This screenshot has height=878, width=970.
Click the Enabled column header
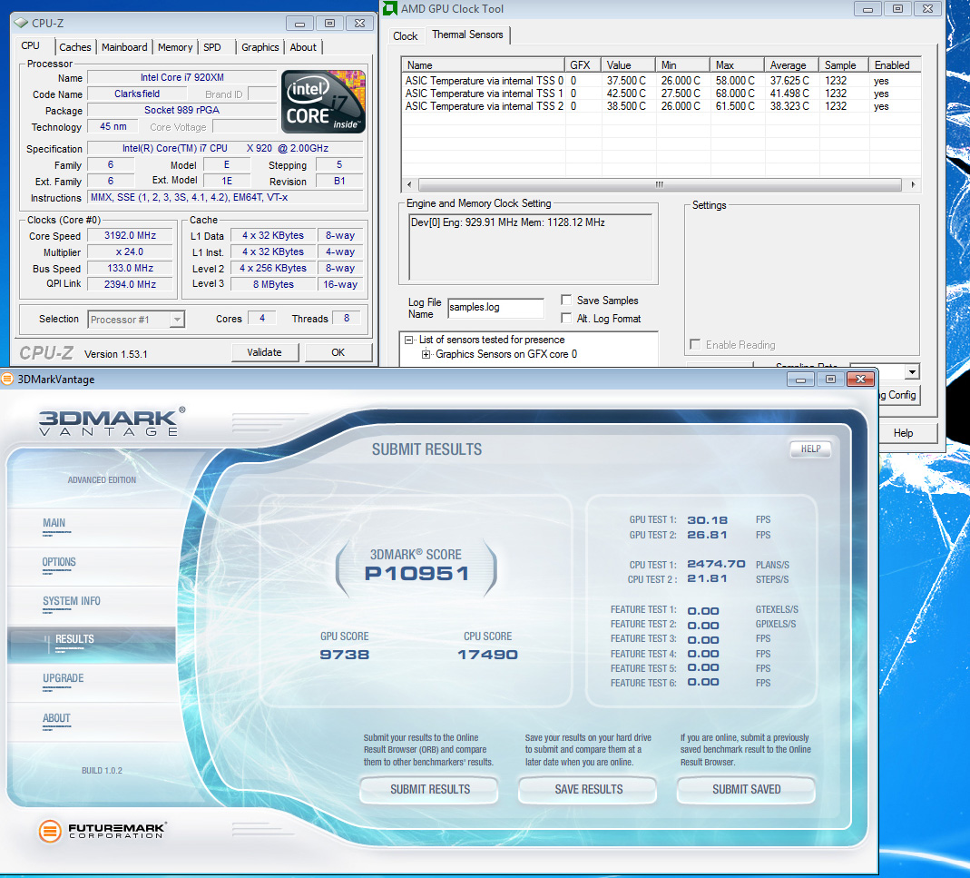pos(895,65)
